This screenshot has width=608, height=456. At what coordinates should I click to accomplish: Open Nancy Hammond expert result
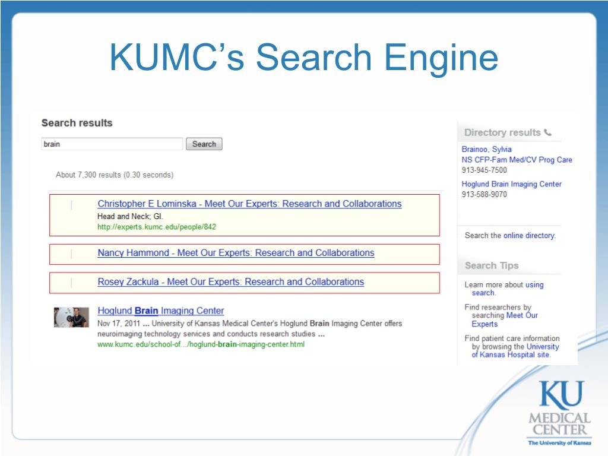click(236, 253)
